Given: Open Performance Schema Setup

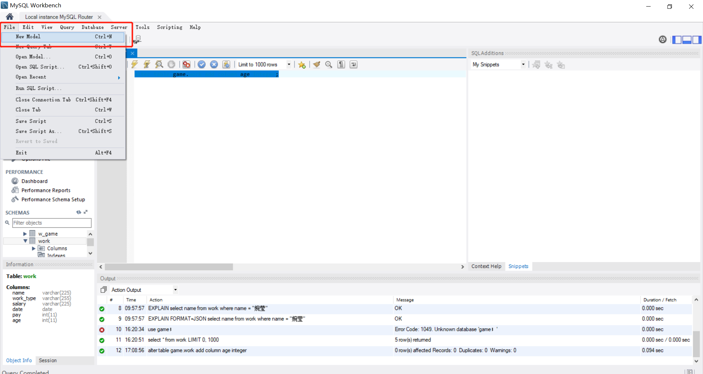Looking at the screenshot, I should [x=53, y=199].
